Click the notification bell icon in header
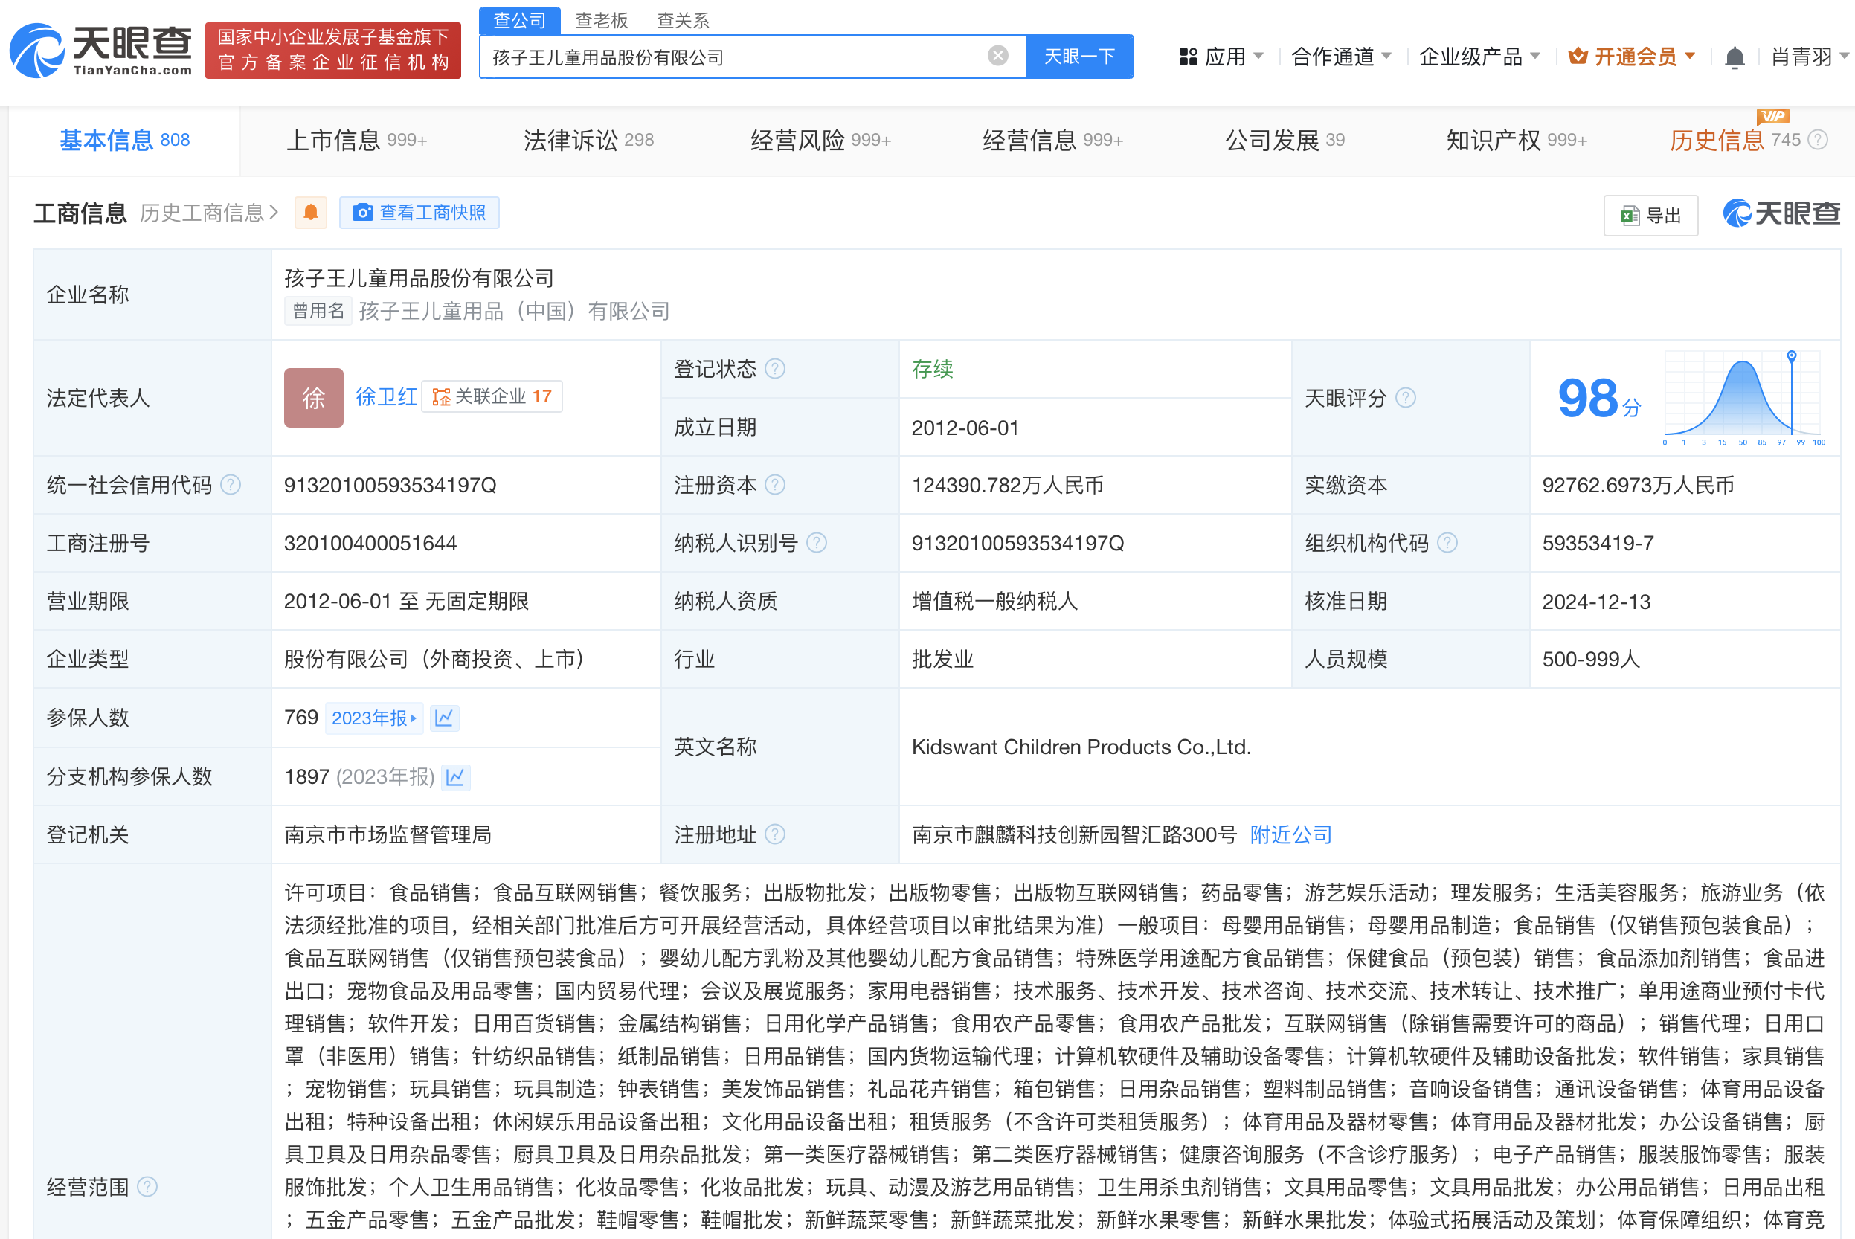Image resolution: width=1855 pixels, height=1239 pixels. click(x=1734, y=57)
